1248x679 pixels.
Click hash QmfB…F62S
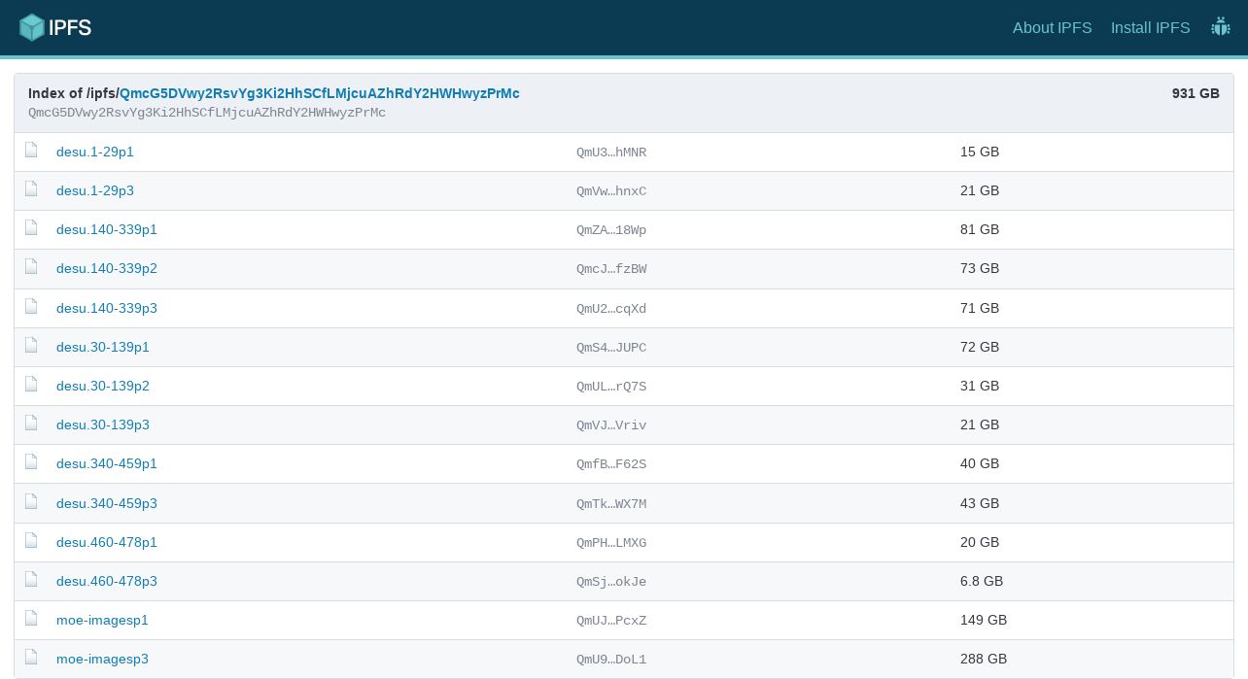coord(611,464)
